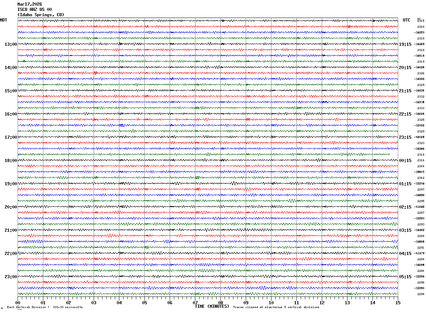The image size is (426, 312).
Task: Click minute tick 10 on the time axis
Action: click(271, 302)
